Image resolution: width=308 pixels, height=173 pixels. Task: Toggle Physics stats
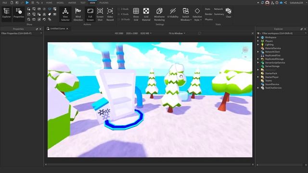pyautogui.click(x=208, y=19)
